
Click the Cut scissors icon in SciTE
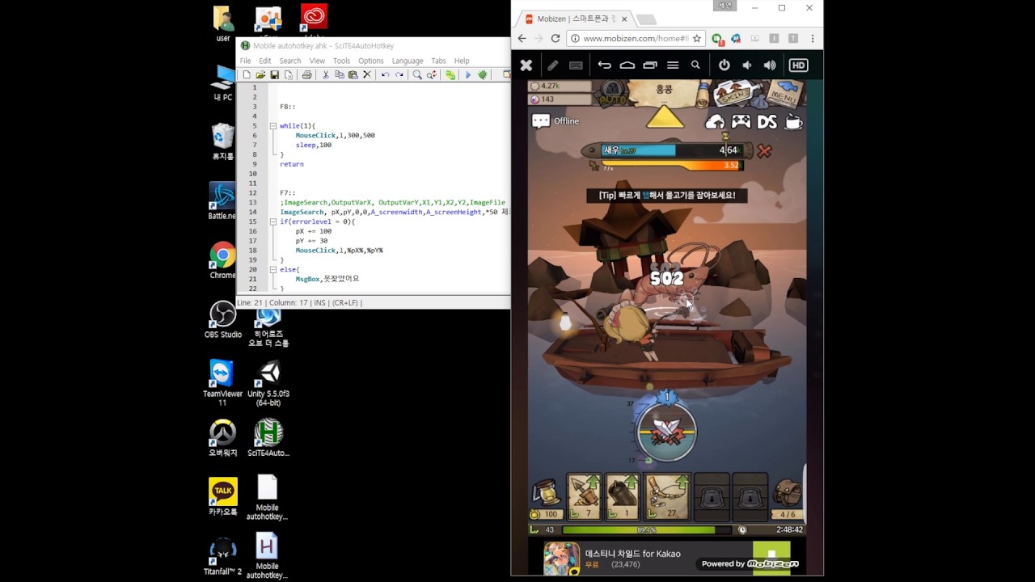click(x=326, y=74)
